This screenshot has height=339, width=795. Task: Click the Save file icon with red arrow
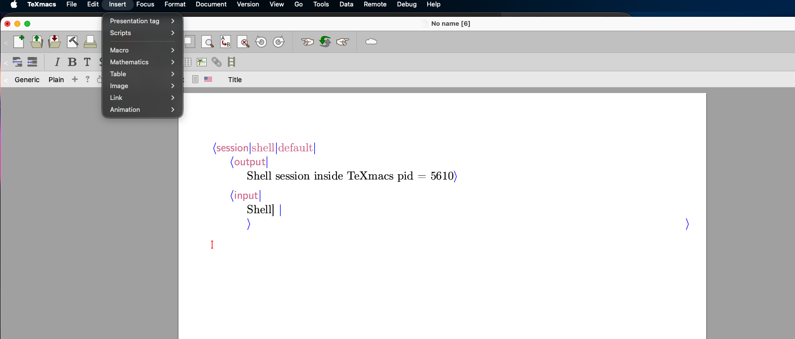(55, 42)
